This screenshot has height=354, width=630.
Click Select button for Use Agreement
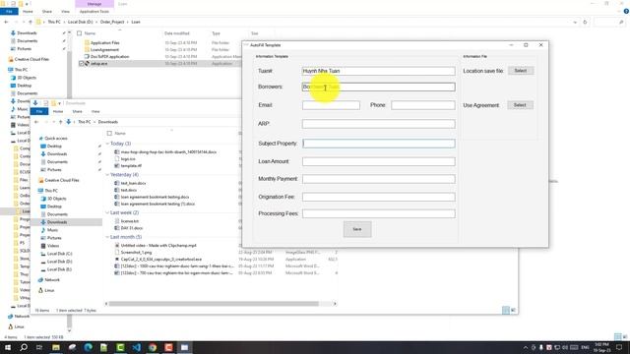(520, 105)
